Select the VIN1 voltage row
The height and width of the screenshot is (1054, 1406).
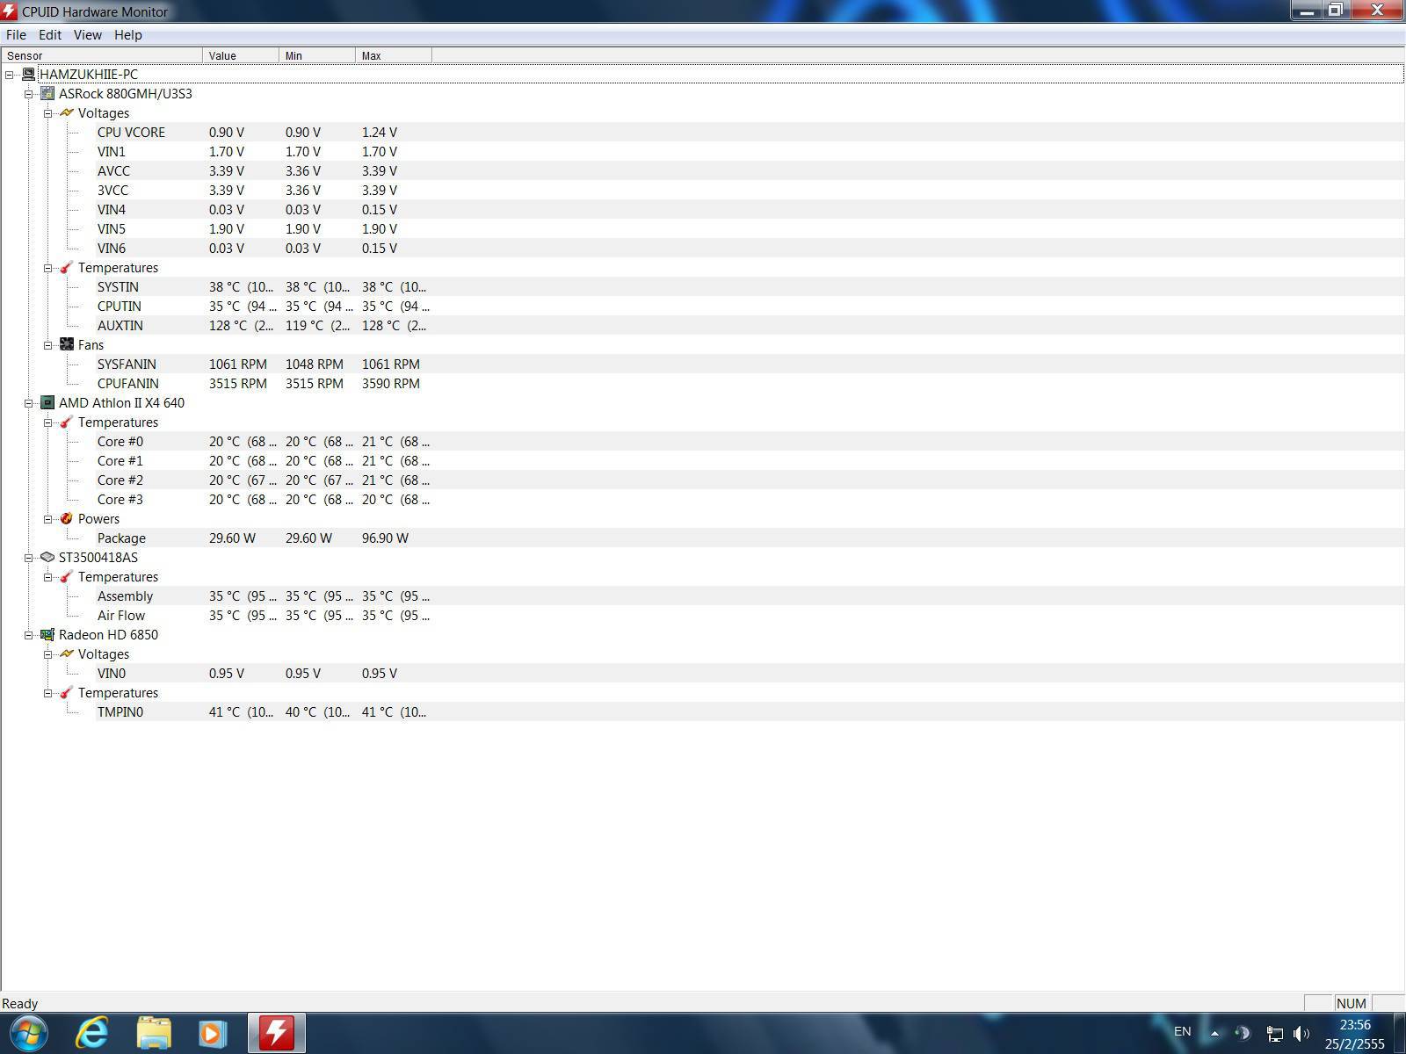click(702, 152)
